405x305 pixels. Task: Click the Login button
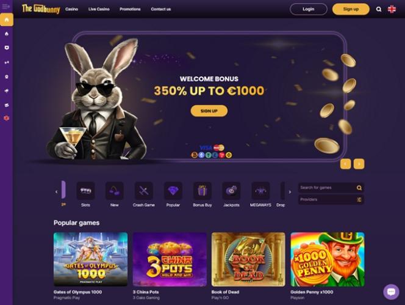pyautogui.click(x=309, y=9)
